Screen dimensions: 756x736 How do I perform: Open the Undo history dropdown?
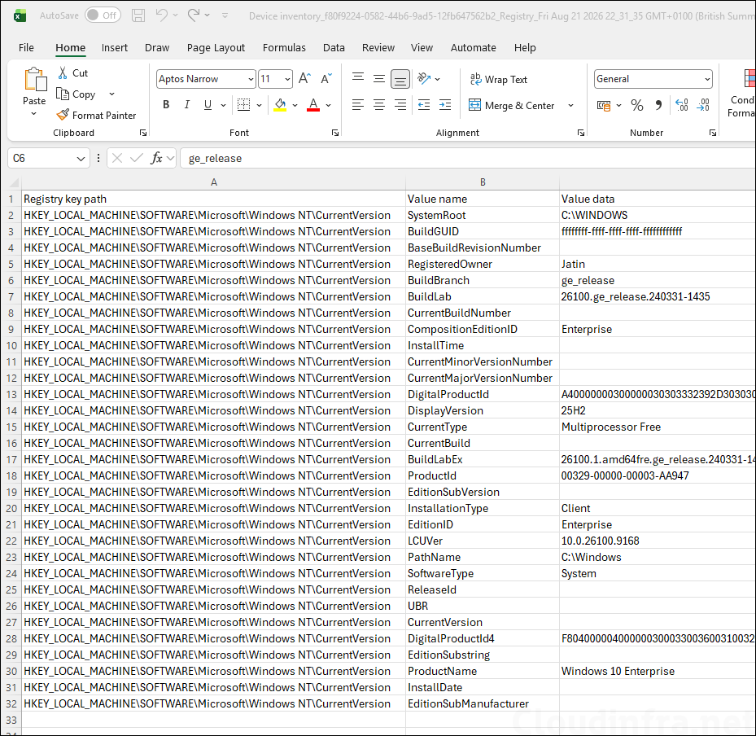(176, 15)
